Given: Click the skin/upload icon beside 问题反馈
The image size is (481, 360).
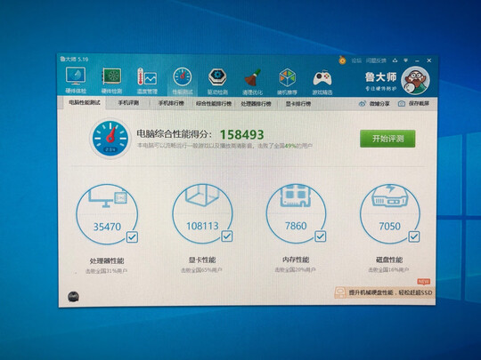Looking at the screenshot, I should 395,60.
